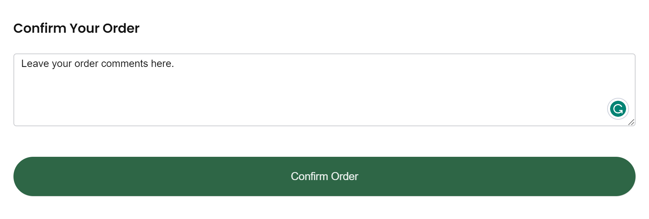The image size is (649, 219).
Task: Focus the order comments text area
Action: click(324, 90)
